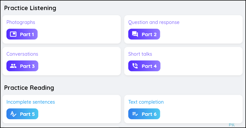Click the Practice Reading section heading
The image size is (246, 128).
click(x=29, y=88)
